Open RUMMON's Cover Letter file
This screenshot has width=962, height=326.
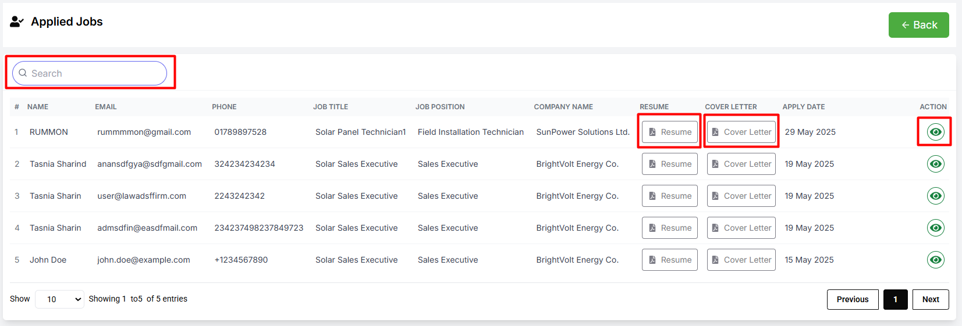pos(741,132)
